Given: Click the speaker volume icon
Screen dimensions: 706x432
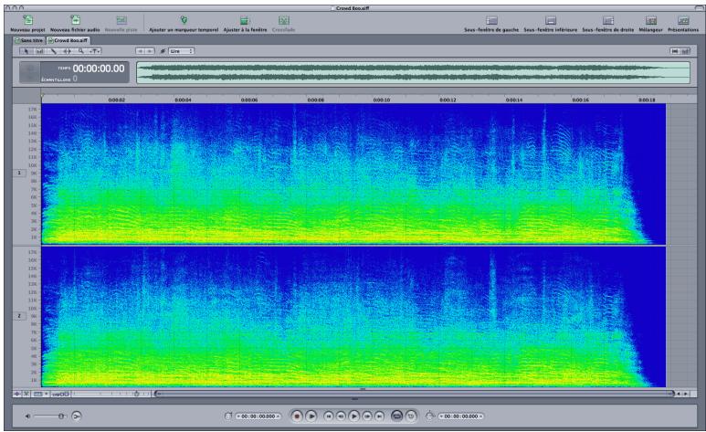Looking at the screenshot, I should pyautogui.click(x=27, y=416).
